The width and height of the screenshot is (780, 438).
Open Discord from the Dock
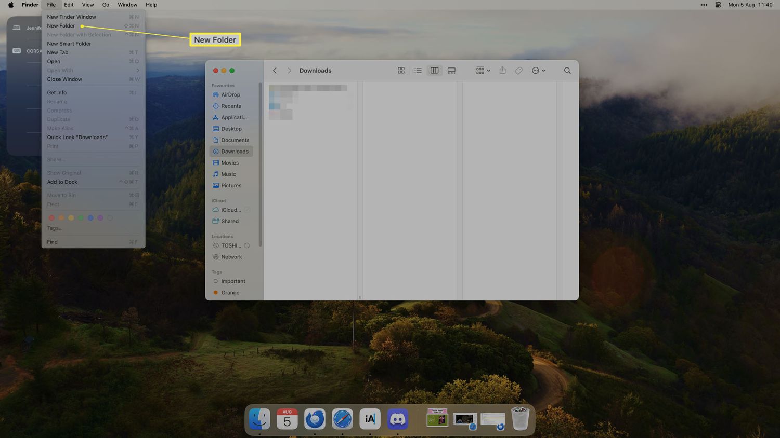pyautogui.click(x=398, y=419)
